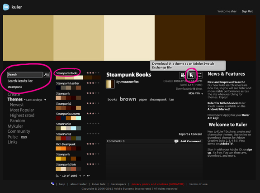This screenshot has width=260, height=193.
Task: Click the 'brown' tag
Action: pyautogui.click(x=128, y=99)
